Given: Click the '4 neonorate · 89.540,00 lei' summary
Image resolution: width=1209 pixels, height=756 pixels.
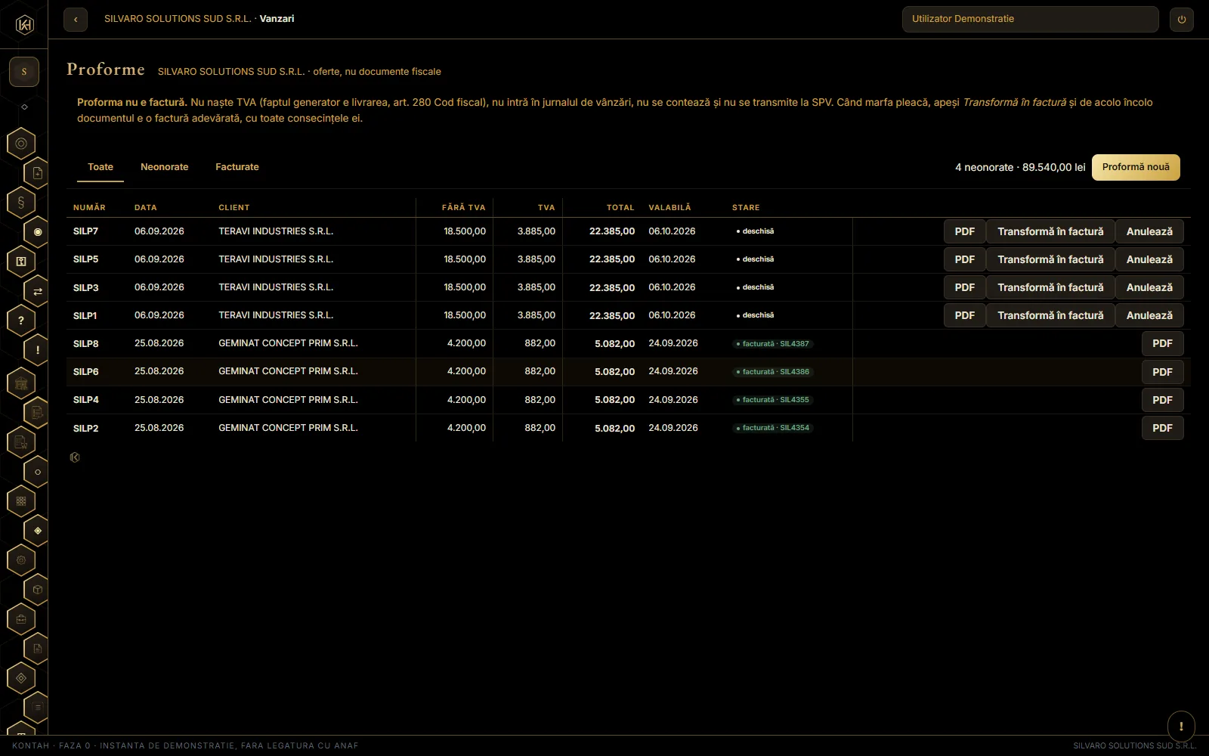Looking at the screenshot, I should (x=1020, y=167).
